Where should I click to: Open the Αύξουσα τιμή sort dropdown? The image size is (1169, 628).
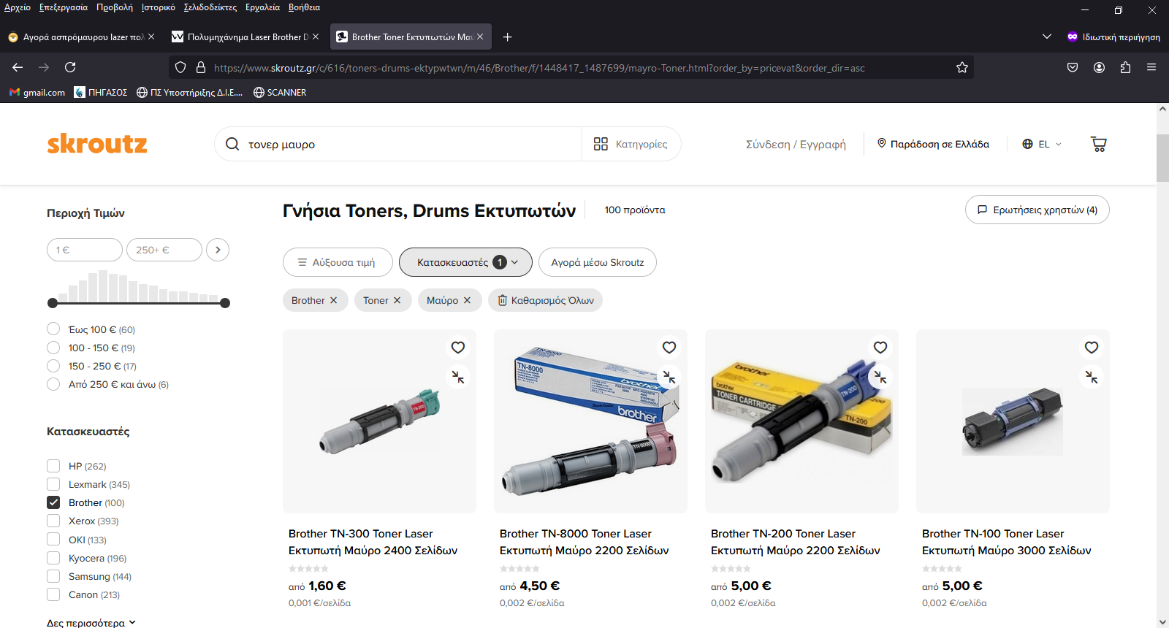coord(338,262)
